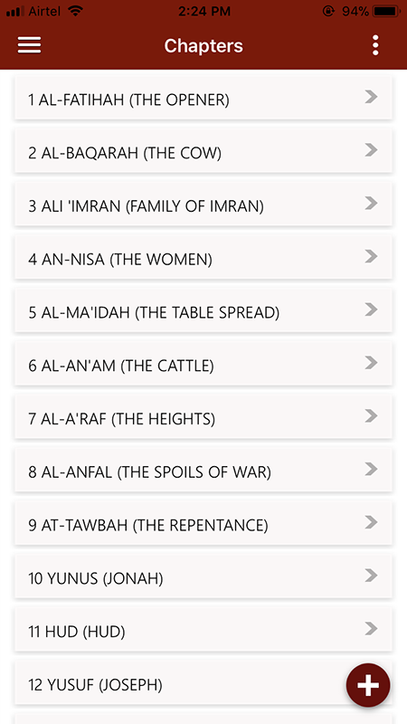Open 7 Al-A'raf (The Heights)
The height and width of the screenshot is (724, 407).
point(203,417)
